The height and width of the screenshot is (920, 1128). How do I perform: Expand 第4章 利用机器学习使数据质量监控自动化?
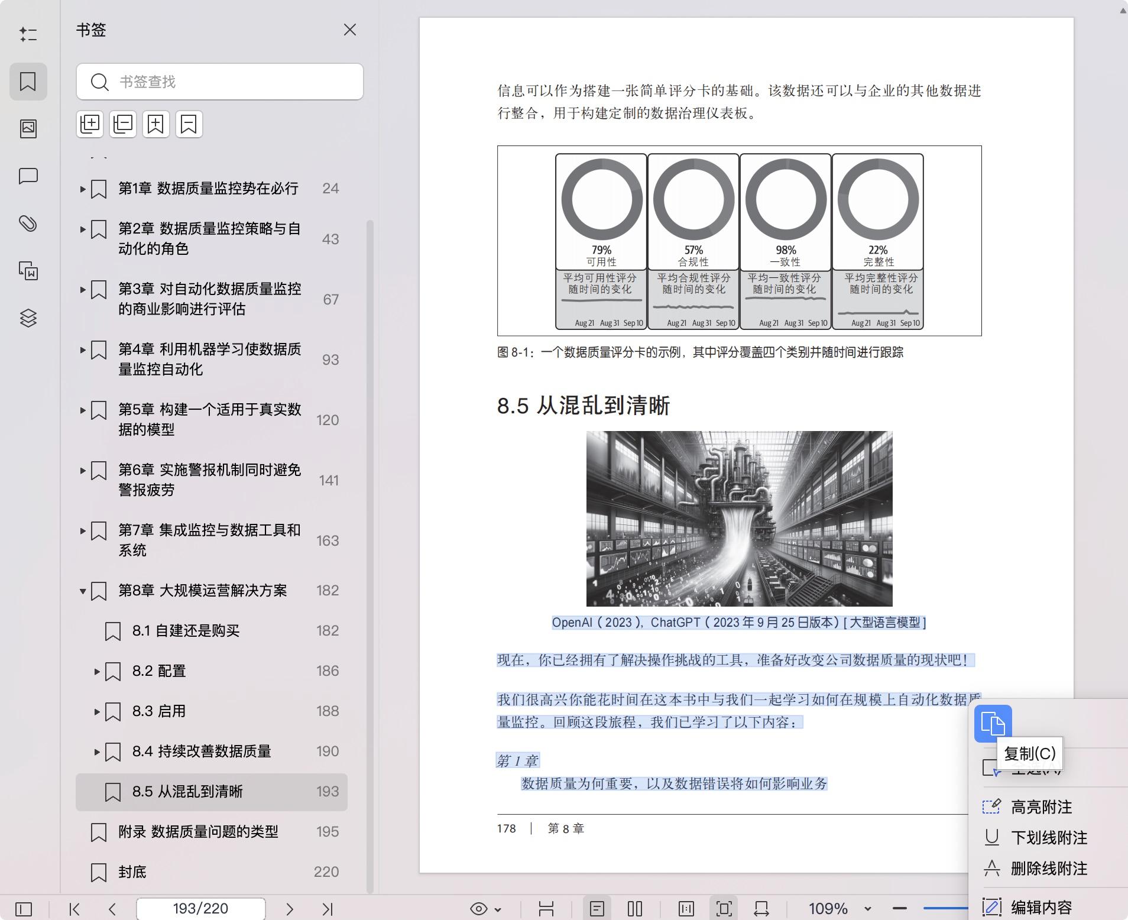click(83, 349)
